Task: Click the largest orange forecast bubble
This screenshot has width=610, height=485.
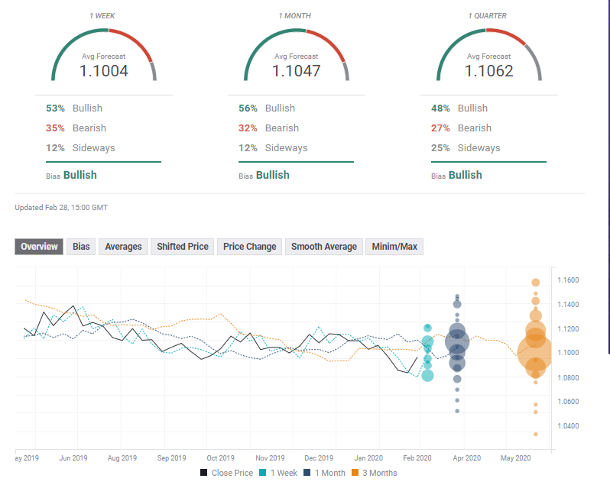Action: 535,352
